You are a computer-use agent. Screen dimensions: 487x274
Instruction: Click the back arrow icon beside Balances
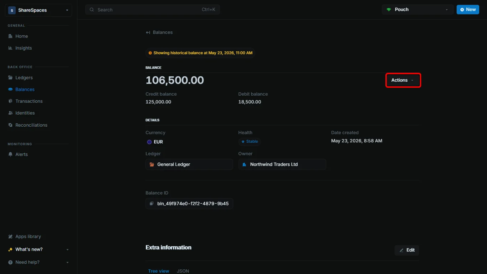pos(148,32)
